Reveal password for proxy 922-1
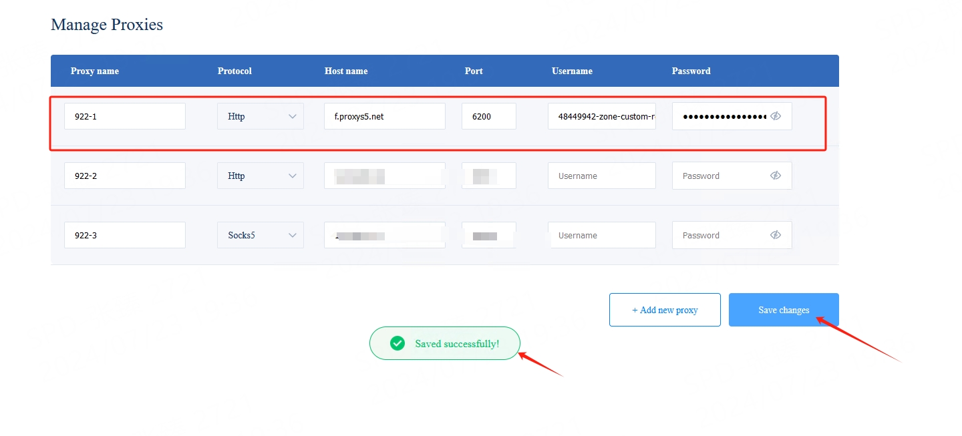The width and height of the screenshot is (962, 436). pyautogui.click(x=775, y=116)
